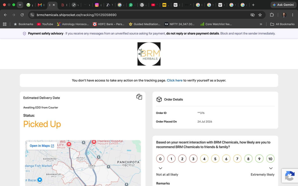Click the Estimated Delivery Date heading

[42, 98]
